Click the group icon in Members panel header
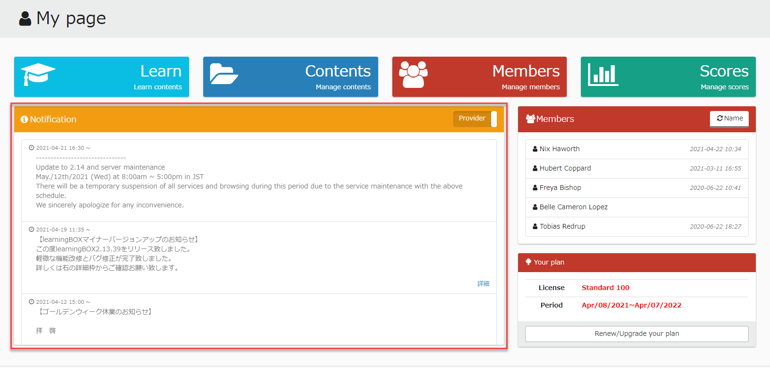The image size is (770, 368). pos(530,119)
